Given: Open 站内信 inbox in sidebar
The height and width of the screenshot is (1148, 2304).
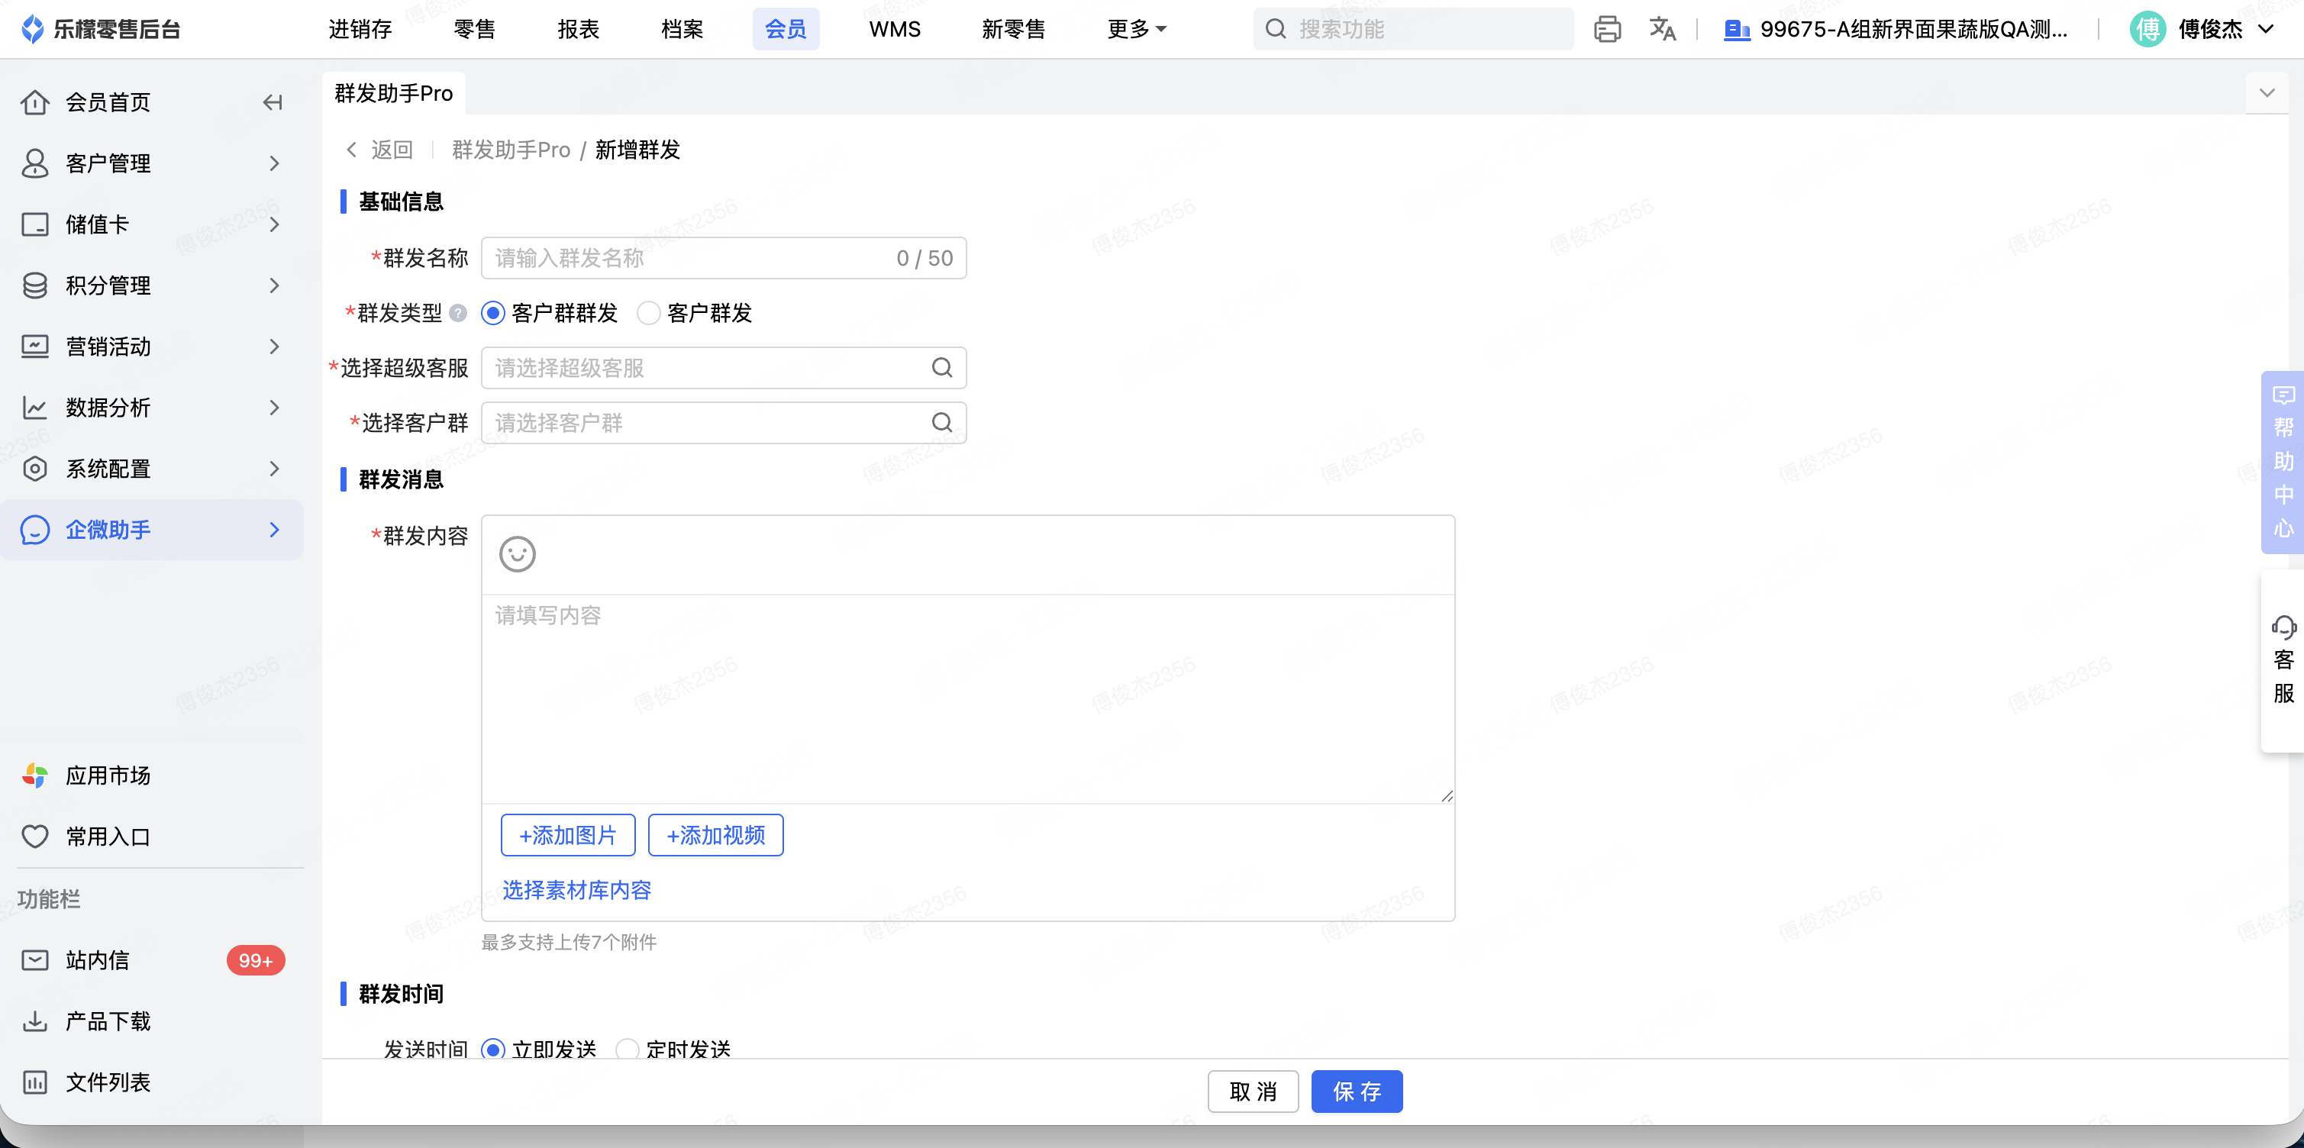Looking at the screenshot, I should click(97, 960).
